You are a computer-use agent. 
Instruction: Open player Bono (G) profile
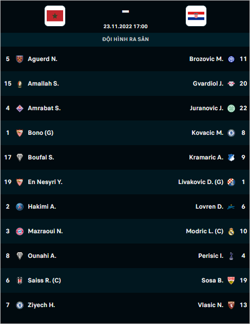(x=41, y=133)
